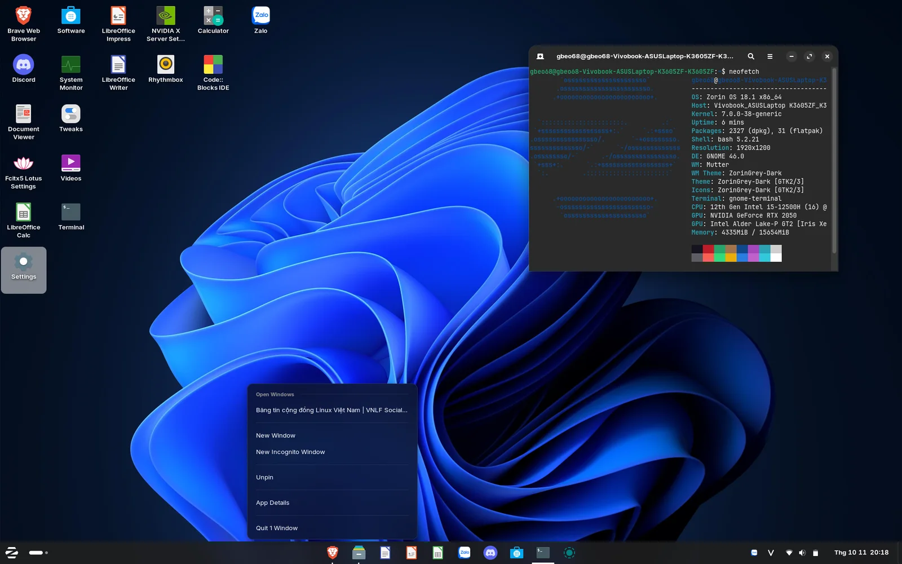Open Brave Web Browser desktop icon
This screenshot has width=902, height=564.
[24, 24]
